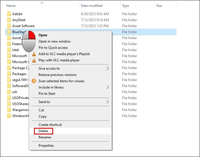Select the Intel folder icon
Image resolution: width=200 pixels, height=157 pixels.
coord(9,50)
